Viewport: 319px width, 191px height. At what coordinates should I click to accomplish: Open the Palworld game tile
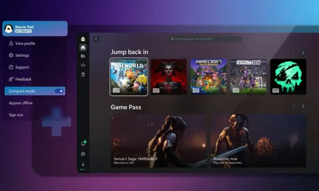pyautogui.click(x=129, y=77)
